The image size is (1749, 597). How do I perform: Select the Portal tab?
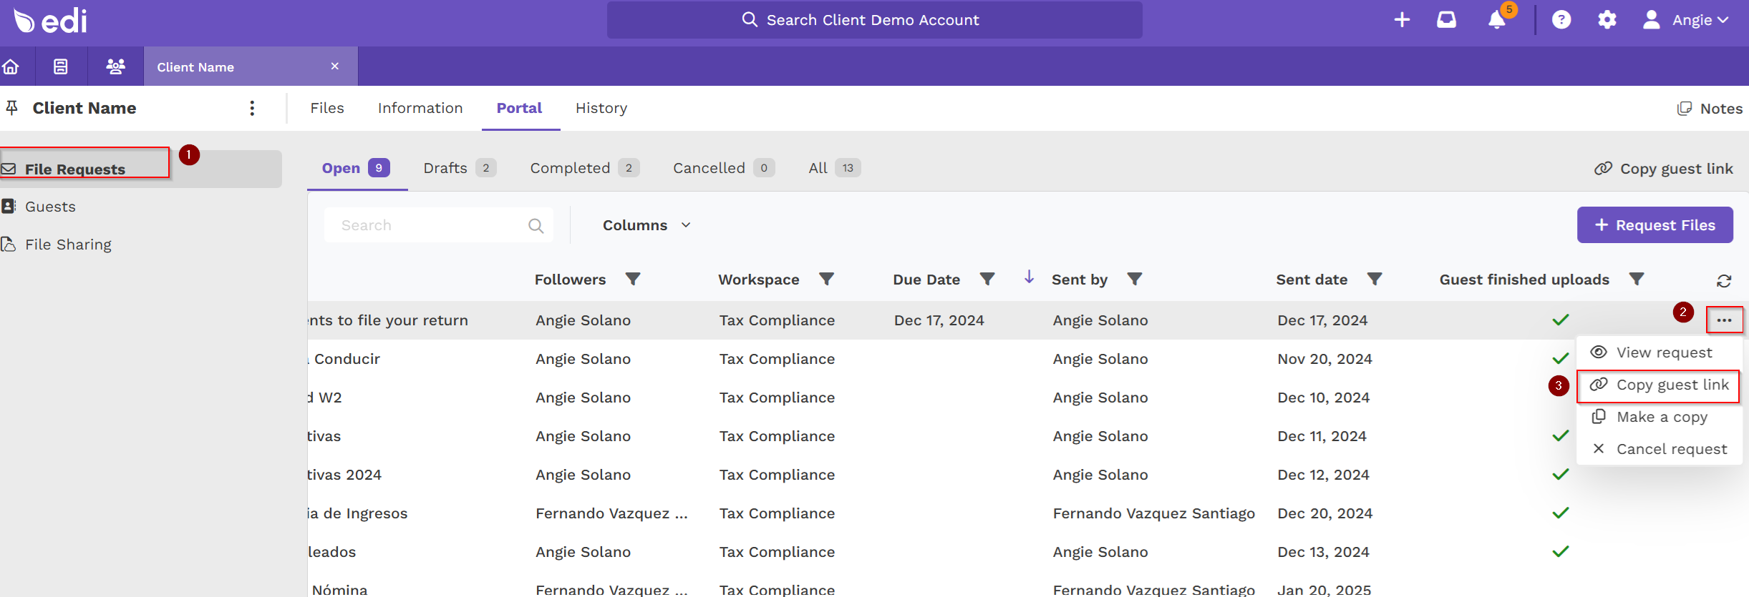(x=519, y=108)
